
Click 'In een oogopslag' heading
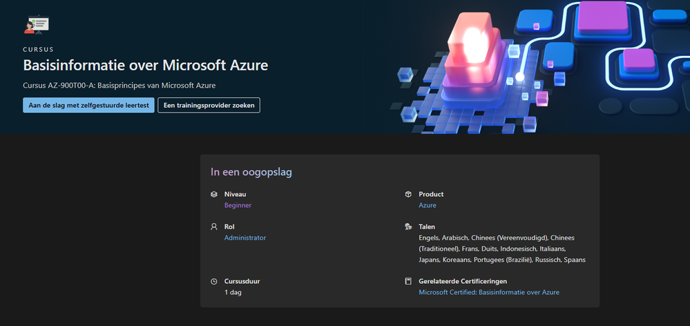[x=251, y=172]
